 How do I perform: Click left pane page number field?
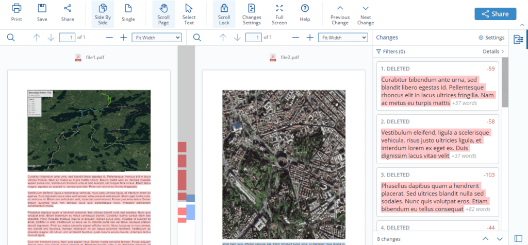click(67, 38)
